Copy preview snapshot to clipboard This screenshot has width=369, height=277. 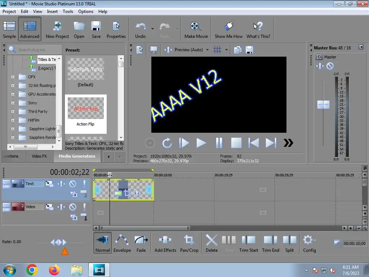pos(237,50)
